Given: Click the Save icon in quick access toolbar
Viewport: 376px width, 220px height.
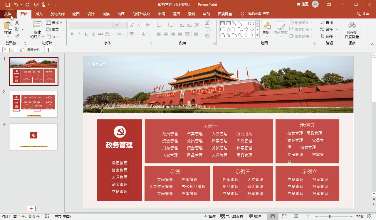Looking at the screenshot, I should pyautogui.click(x=8, y=4).
